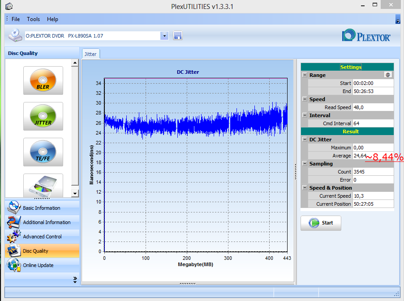The height and width of the screenshot is (301, 404).
Task: Click the Plextor logo
Action: (x=366, y=35)
